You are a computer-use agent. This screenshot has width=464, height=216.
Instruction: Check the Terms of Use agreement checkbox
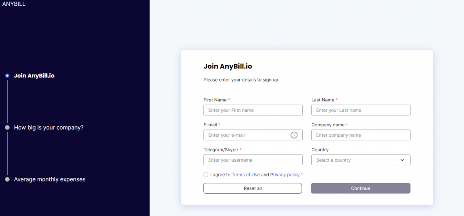[206, 175]
